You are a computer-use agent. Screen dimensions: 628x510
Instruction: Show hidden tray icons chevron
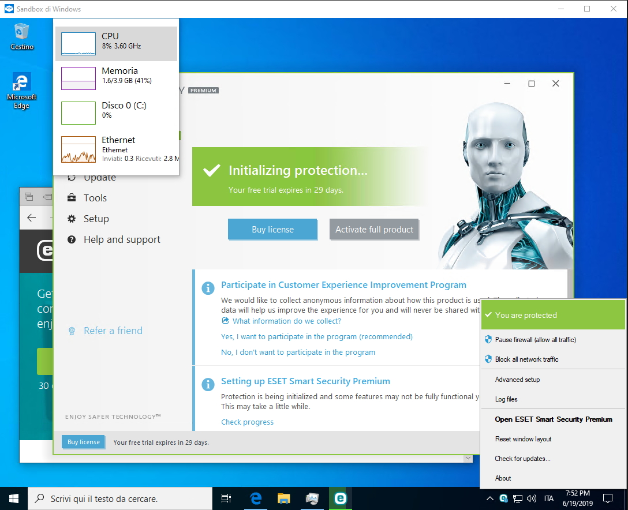tap(489, 498)
